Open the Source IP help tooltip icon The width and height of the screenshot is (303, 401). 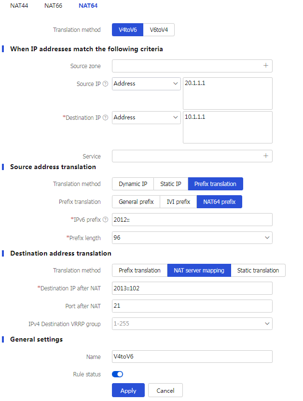[105, 84]
